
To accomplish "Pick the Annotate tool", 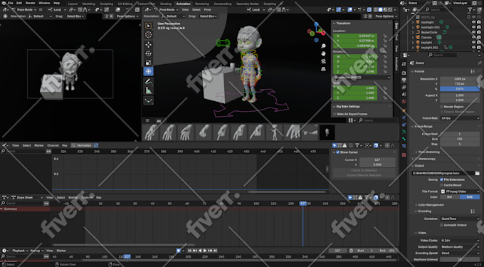I will (149, 81).
